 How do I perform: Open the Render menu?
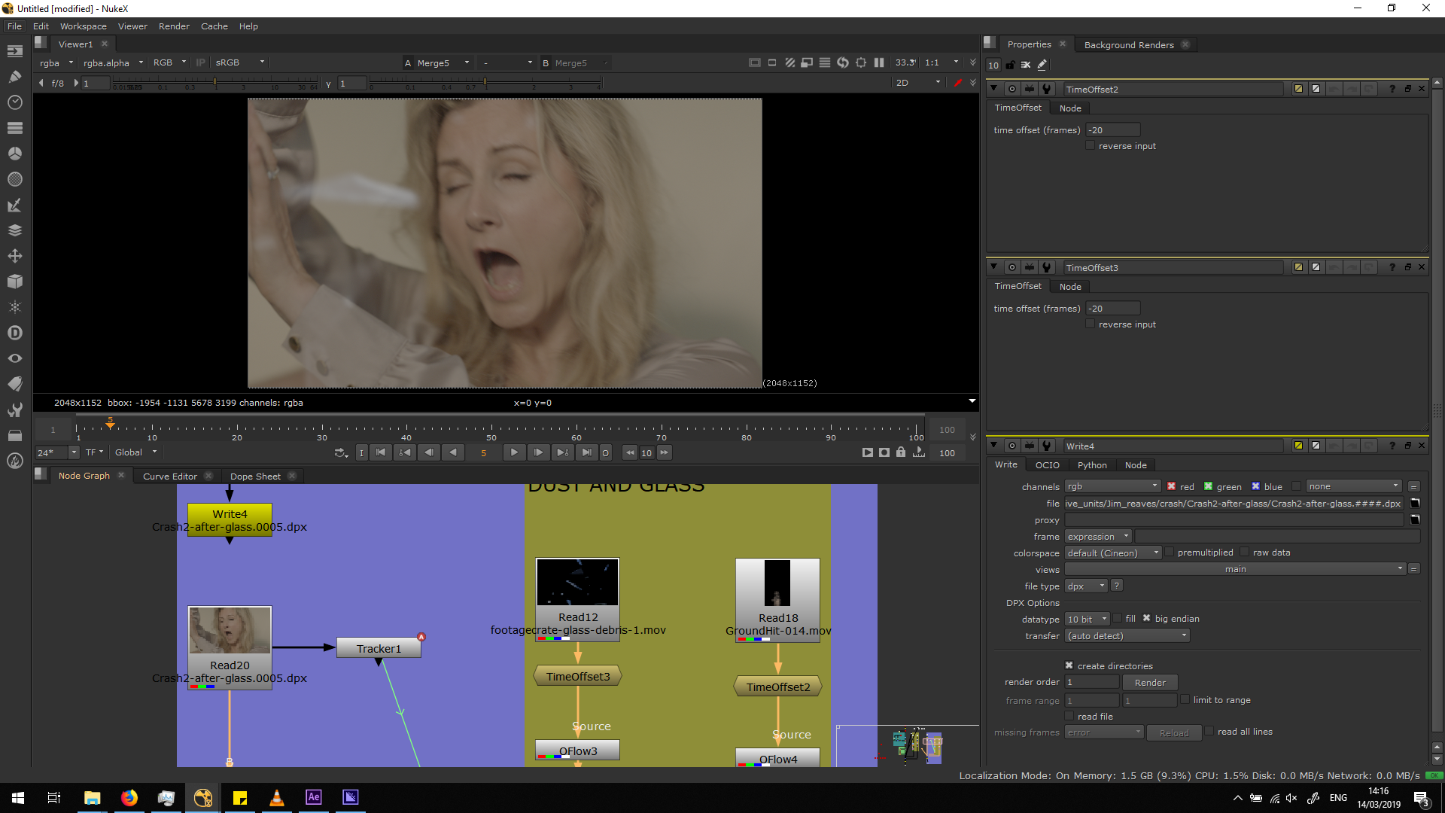coord(174,26)
